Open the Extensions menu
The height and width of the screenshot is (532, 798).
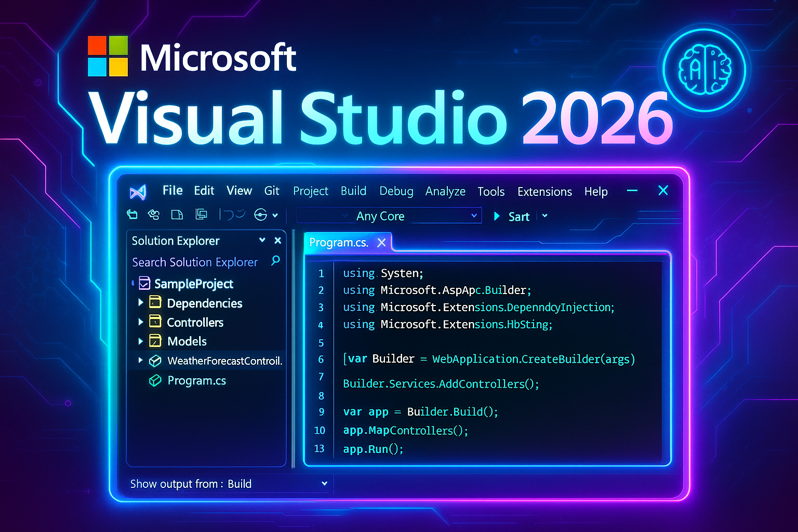click(x=544, y=192)
